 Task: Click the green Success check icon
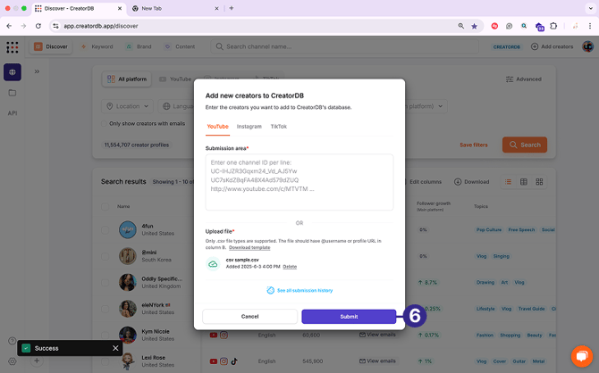[x=26, y=348]
